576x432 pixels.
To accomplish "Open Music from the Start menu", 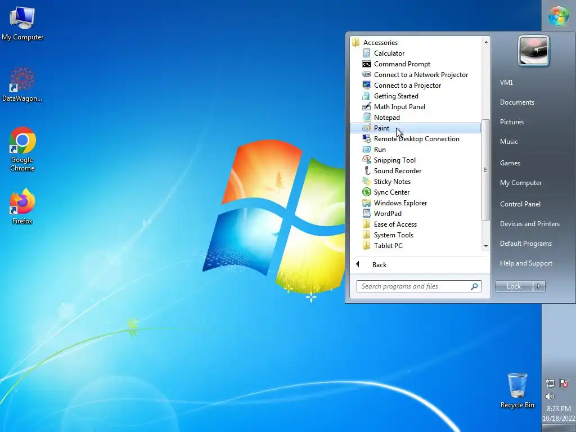I will pyautogui.click(x=508, y=142).
